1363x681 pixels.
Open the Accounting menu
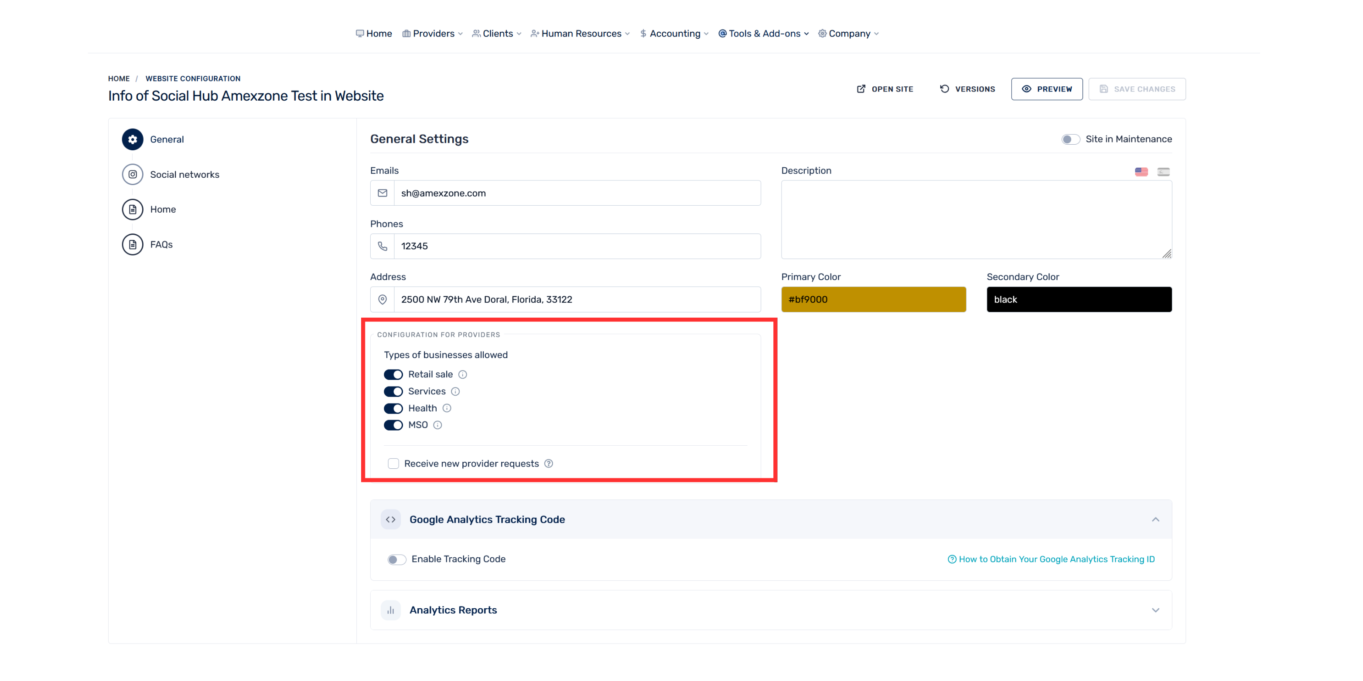(x=674, y=33)
